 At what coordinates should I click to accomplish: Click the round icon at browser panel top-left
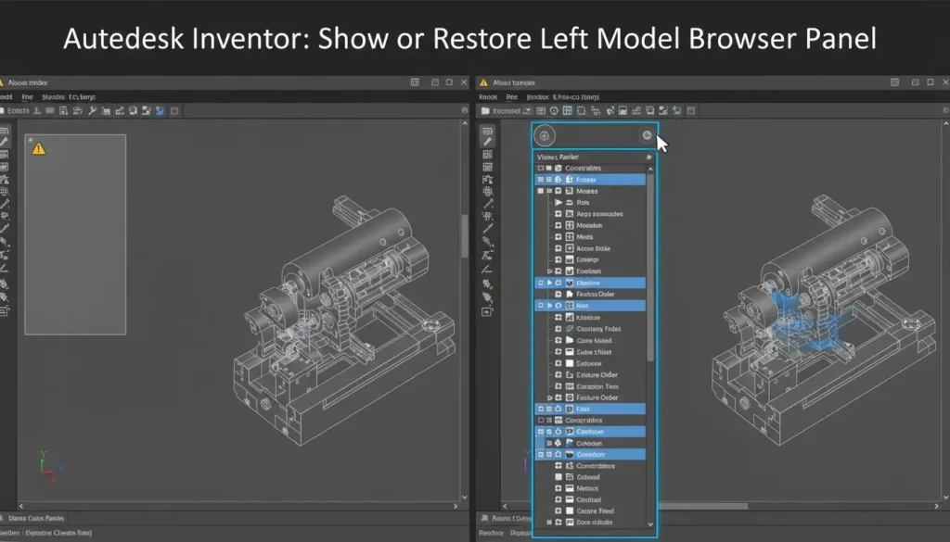544,135
